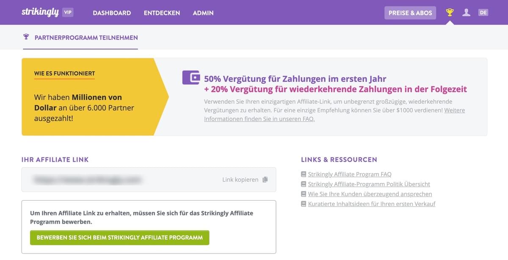The width and height of the screenshot is (508, 260).
Task: Click the copy icon next to Link kopieren
Action: tap(265, 180)
